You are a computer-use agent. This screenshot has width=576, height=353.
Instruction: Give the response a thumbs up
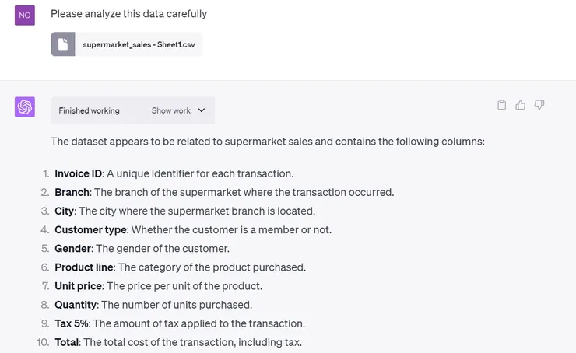point(521,105)
